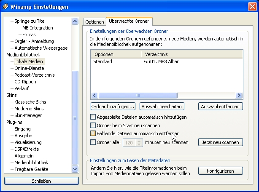This screenshot has height=192, width=259.
Task: Click the settings tree vertical scrollbar thumb
Action: pyautogui.click(x=75, y=117)
